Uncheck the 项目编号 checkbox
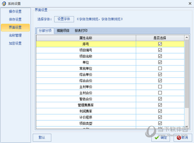Viewport: 194px width, 143px height. (x=160, y=50)
